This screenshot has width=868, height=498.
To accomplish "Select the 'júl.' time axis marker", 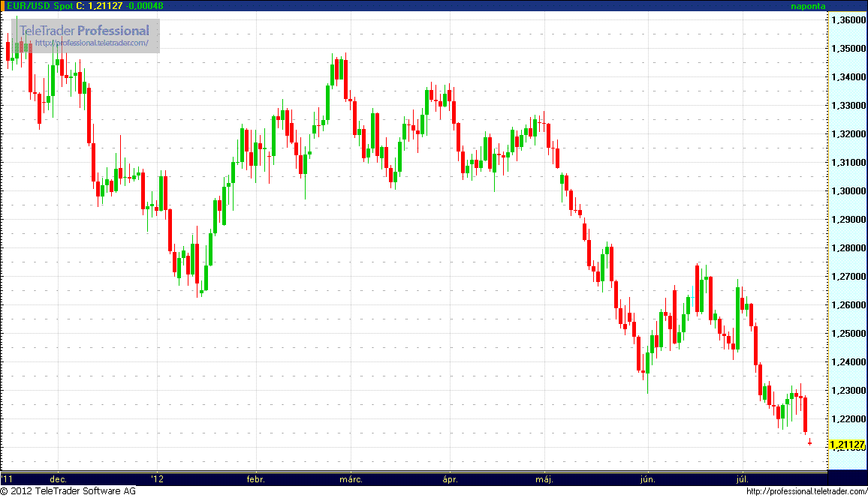I will pyautogui.click(x=743, y=478).
